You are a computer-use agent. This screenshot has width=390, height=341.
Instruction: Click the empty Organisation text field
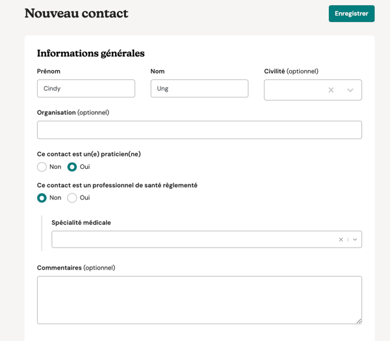click(199, 130)
